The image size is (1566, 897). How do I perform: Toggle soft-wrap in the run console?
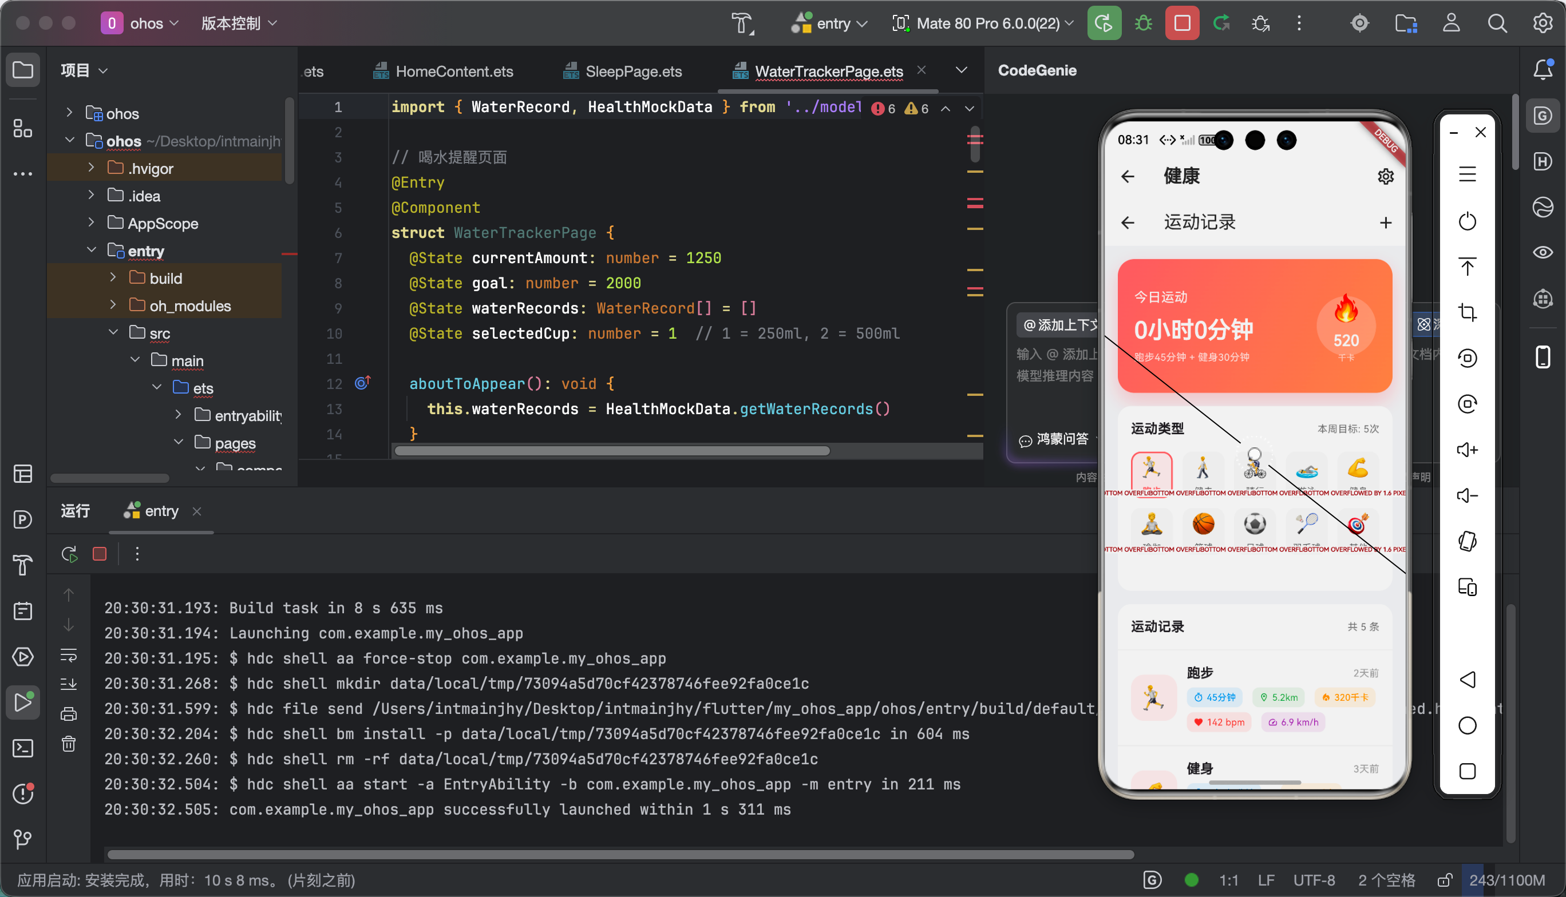[x=69, y=655]
